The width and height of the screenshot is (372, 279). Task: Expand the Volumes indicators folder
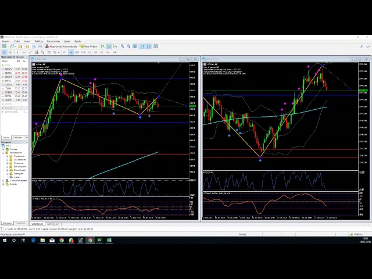coord(7,163)
